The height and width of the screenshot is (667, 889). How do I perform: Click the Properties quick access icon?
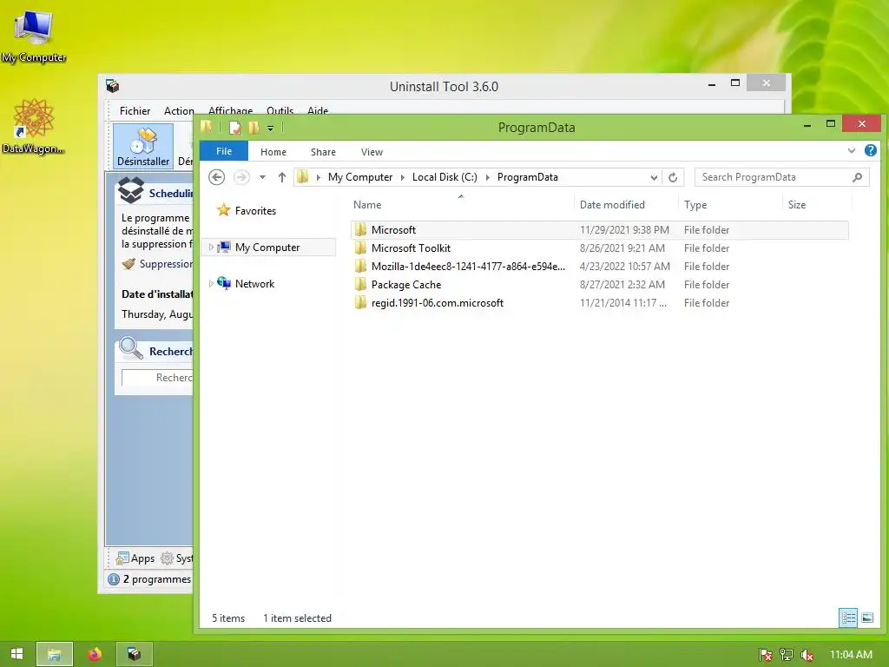click(234, 128)
